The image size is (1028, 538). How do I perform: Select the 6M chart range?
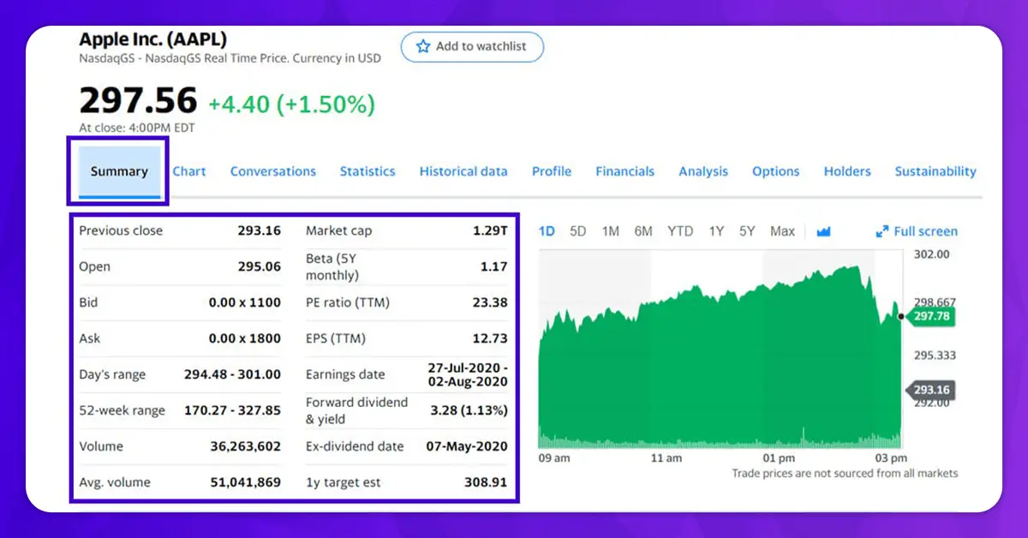(643, 231)
